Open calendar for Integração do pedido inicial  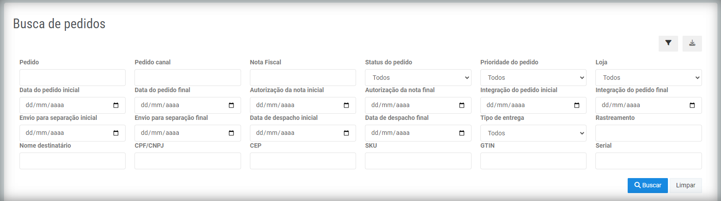tap(577, 105)
